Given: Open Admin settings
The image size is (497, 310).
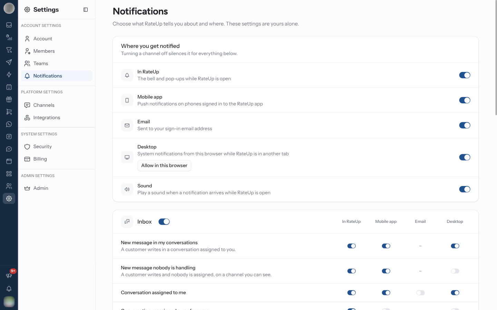Looking at the screenshot, I should 57,188.
